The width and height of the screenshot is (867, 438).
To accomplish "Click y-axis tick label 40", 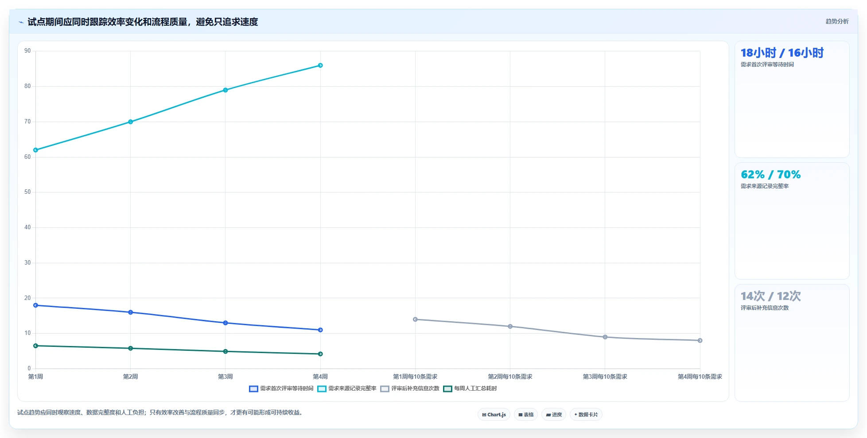I will coord(27,227).
